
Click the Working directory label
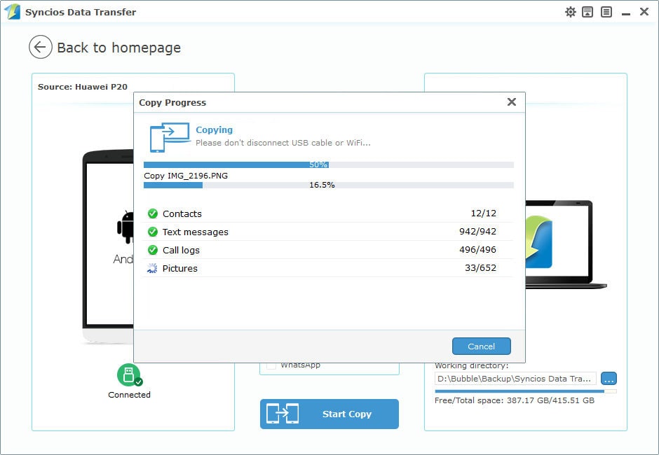pos(472,365)
